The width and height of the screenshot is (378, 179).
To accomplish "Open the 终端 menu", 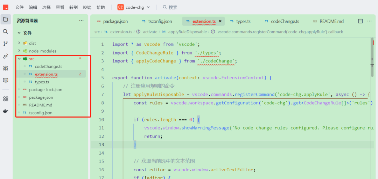I will (x=87, y=7).
